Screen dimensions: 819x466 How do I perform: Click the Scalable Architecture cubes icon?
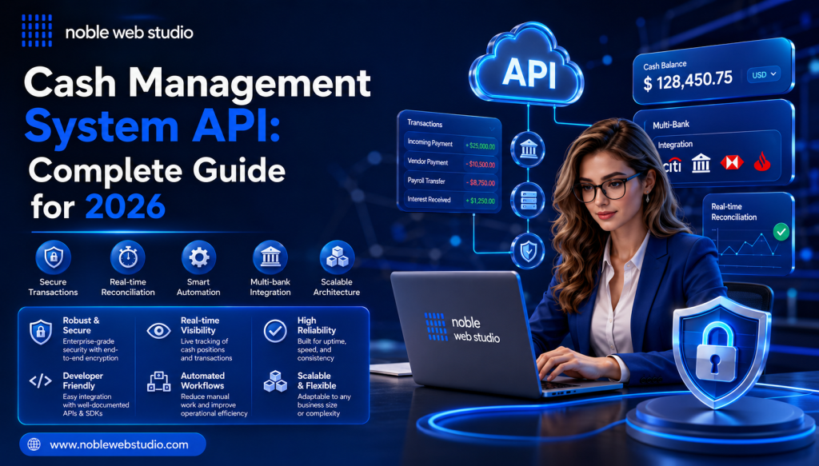(337, 257)
